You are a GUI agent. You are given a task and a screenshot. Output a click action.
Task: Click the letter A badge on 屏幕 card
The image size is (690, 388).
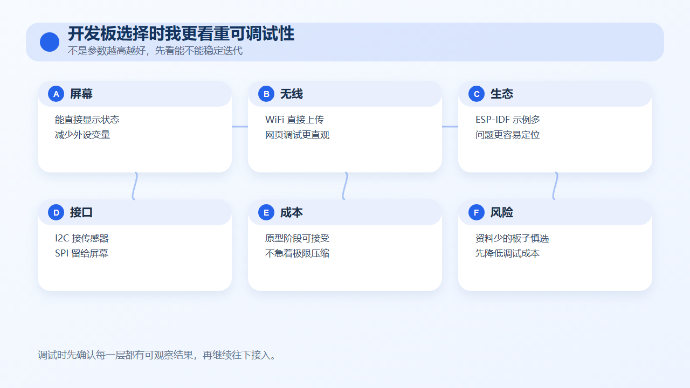pyautogui.click(x=56, y=94)
